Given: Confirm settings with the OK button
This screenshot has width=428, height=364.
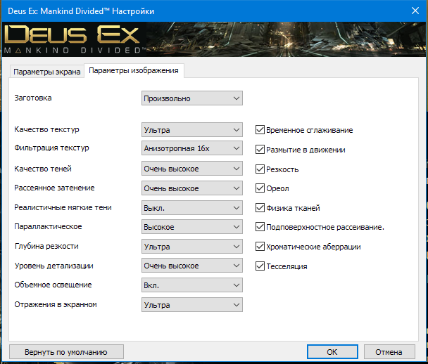Looking at the screenshot, I should click(x=332, y=352).
